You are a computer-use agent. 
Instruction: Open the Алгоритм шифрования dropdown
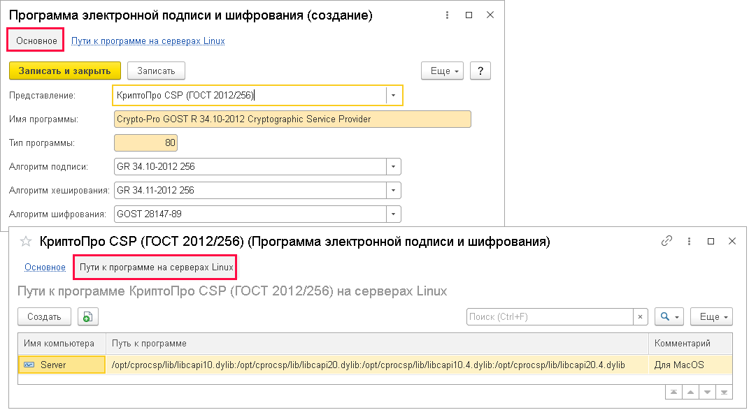pyautogui.click(x=393, y=214)
